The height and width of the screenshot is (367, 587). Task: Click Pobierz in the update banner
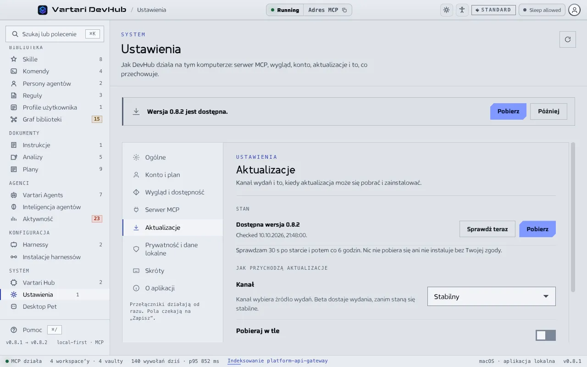point(508,111)
